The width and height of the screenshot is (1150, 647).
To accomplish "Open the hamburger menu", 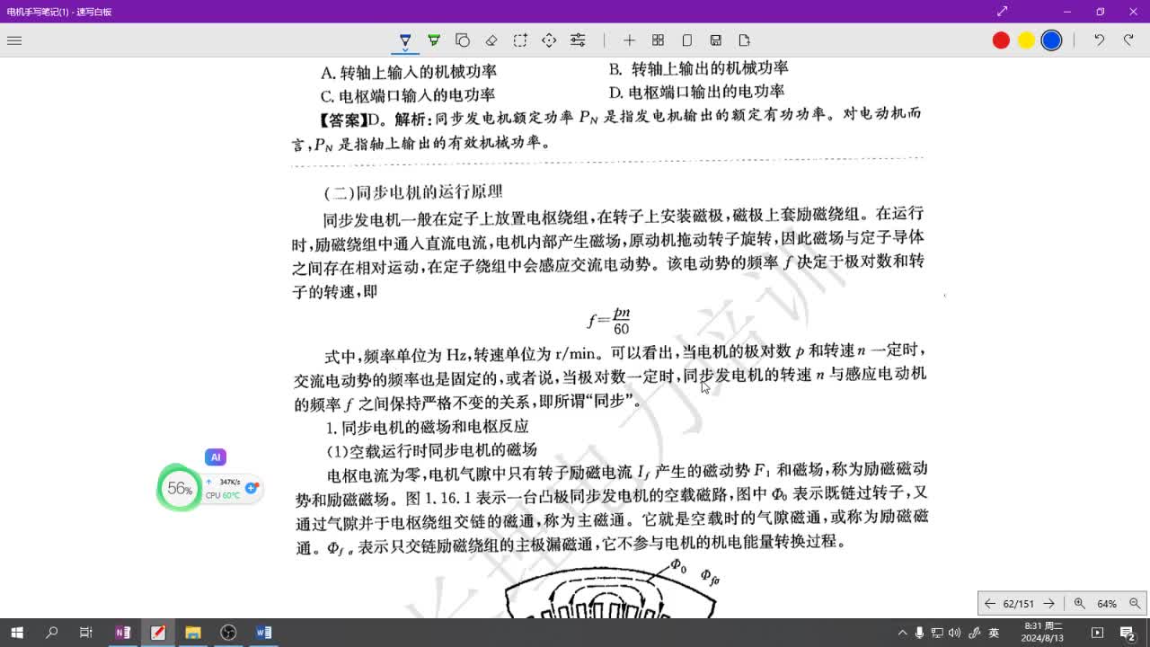I will pyautogui.click(x=13, y=40).
